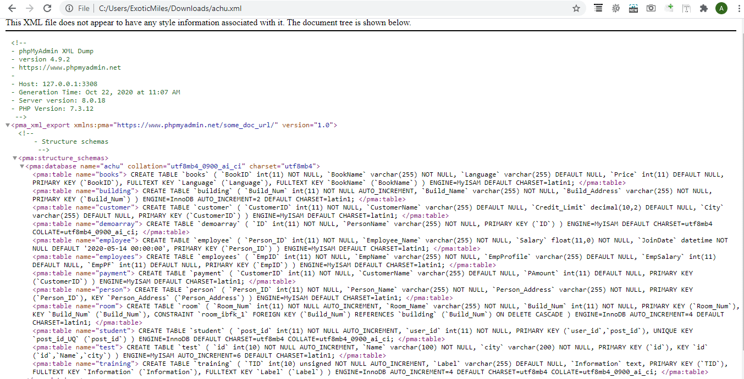Click the 'Structure schemas' comment text
Image resolution: width=744 pixels, height=379 pixels.
tap(75, 142)
